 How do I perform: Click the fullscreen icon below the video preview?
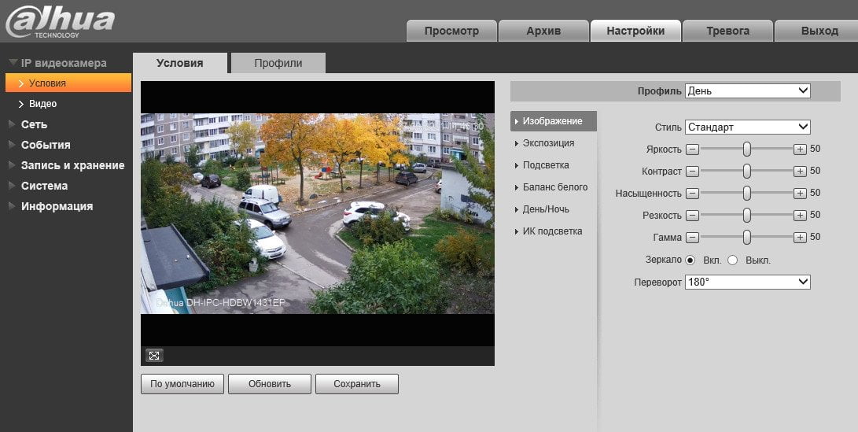click(x=154, y=356)
